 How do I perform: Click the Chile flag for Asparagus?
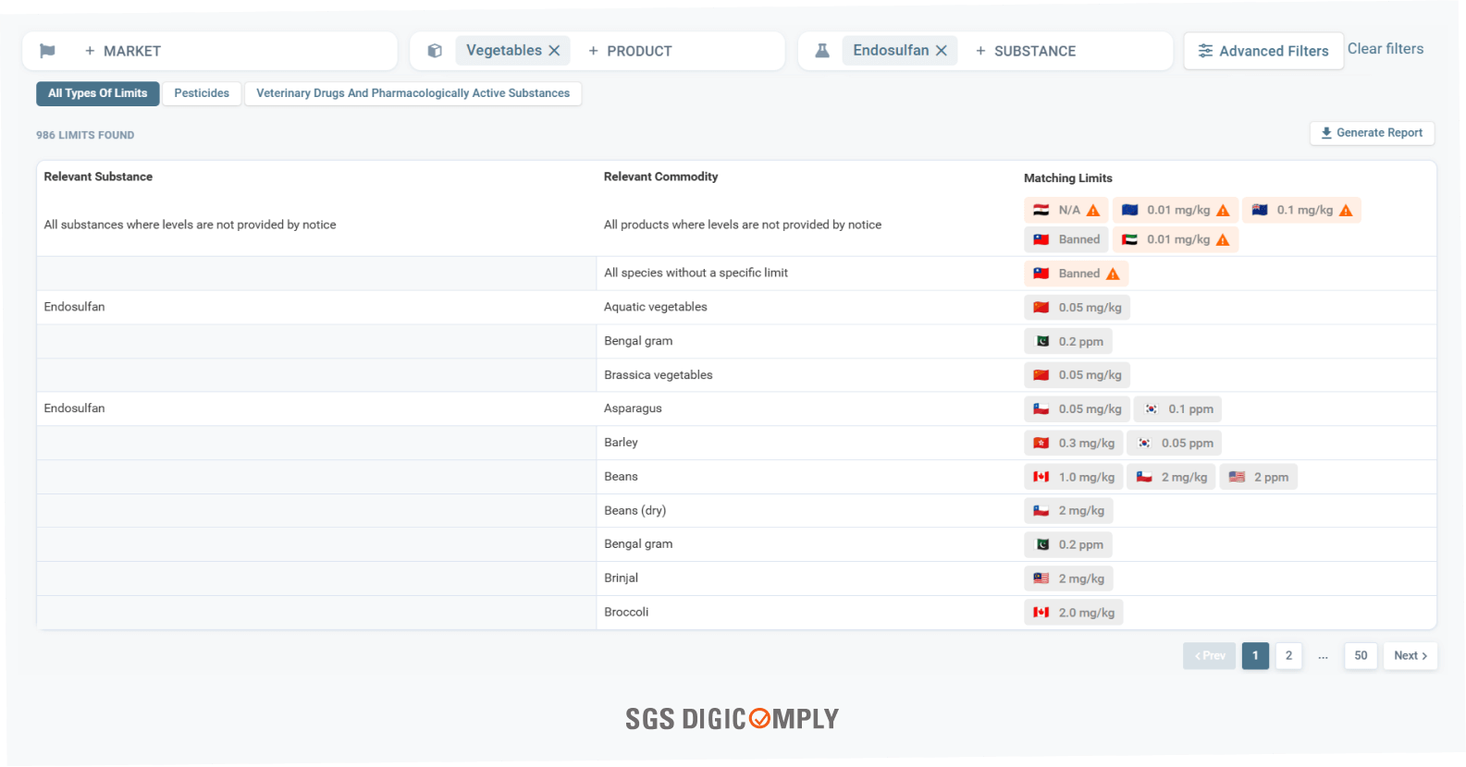(x=1041, y=409)
